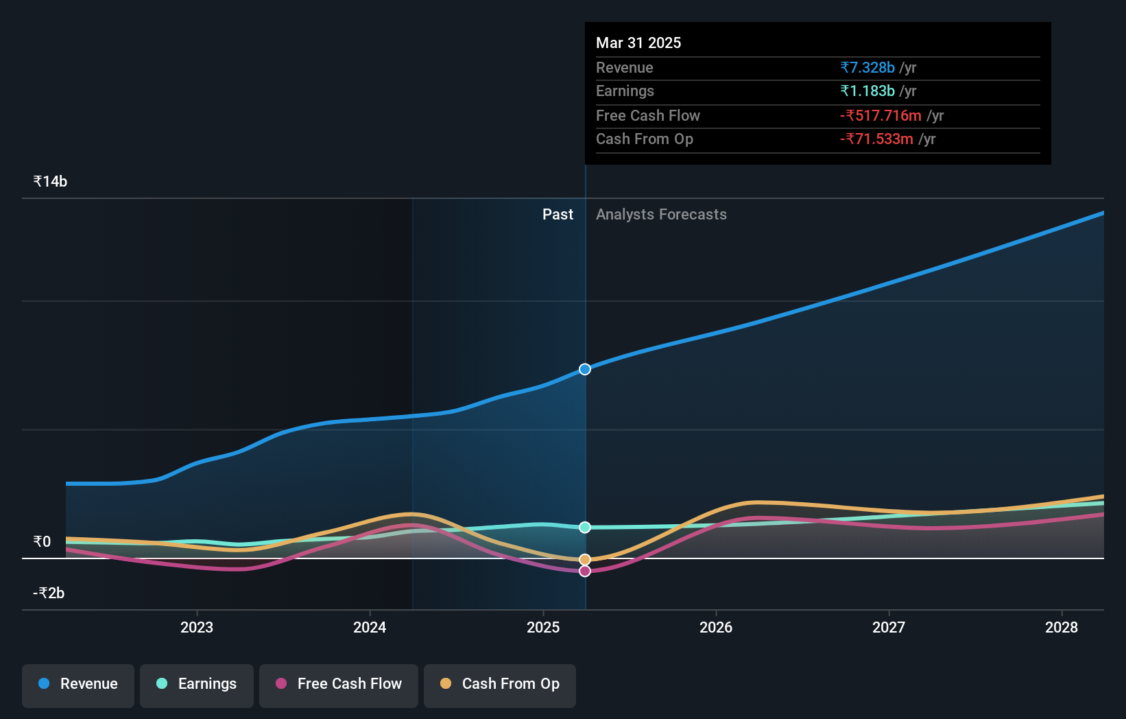The width and height of the screenshot is (1126, 719).
Task: Click the Earnings row label in tooltip
Action: point(625,91)
